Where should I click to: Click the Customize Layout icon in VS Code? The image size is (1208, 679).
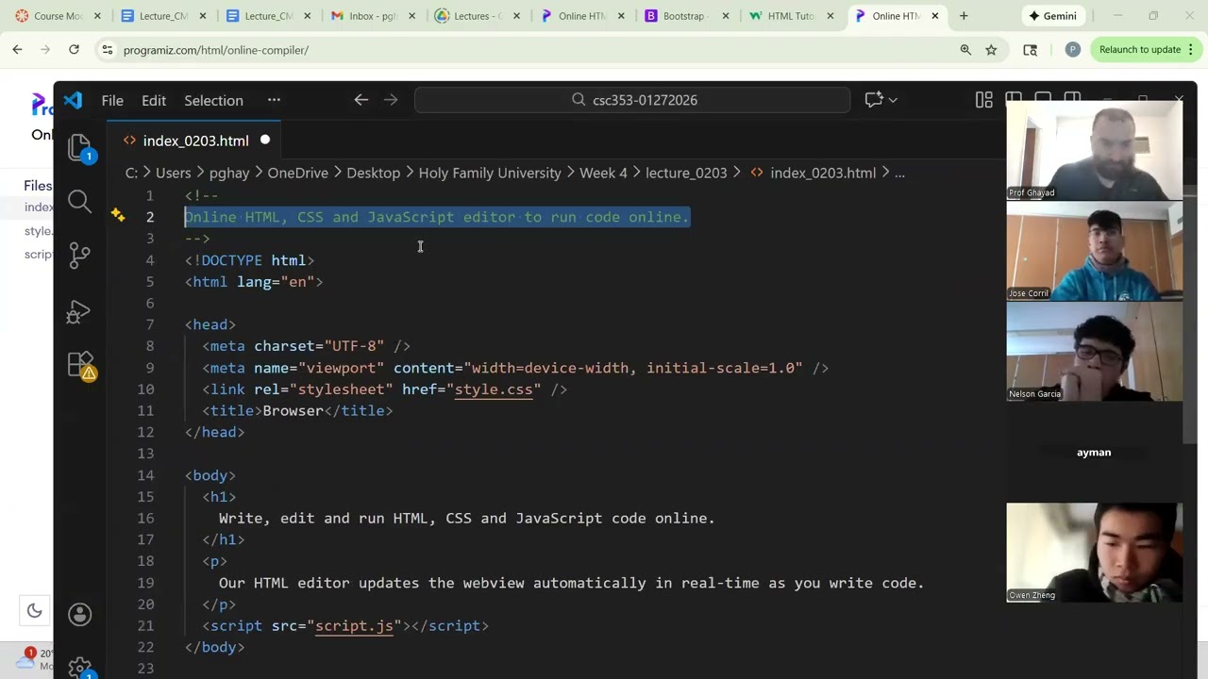984,100
